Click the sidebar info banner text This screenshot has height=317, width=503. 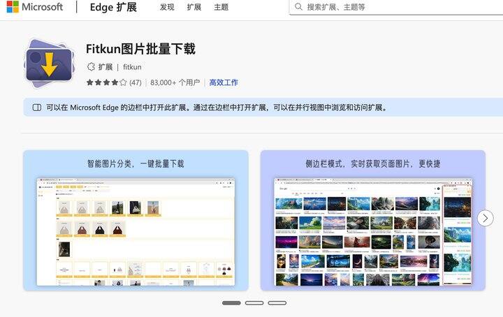click(217, 108)
